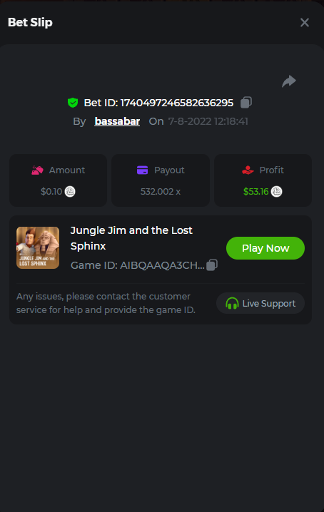
Task: Click the share arrow icon
Action: (x=289, y=81)
